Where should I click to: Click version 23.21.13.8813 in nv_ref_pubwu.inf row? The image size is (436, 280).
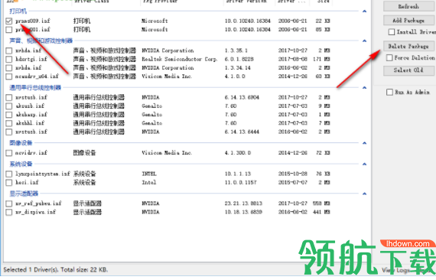[243, 203]
